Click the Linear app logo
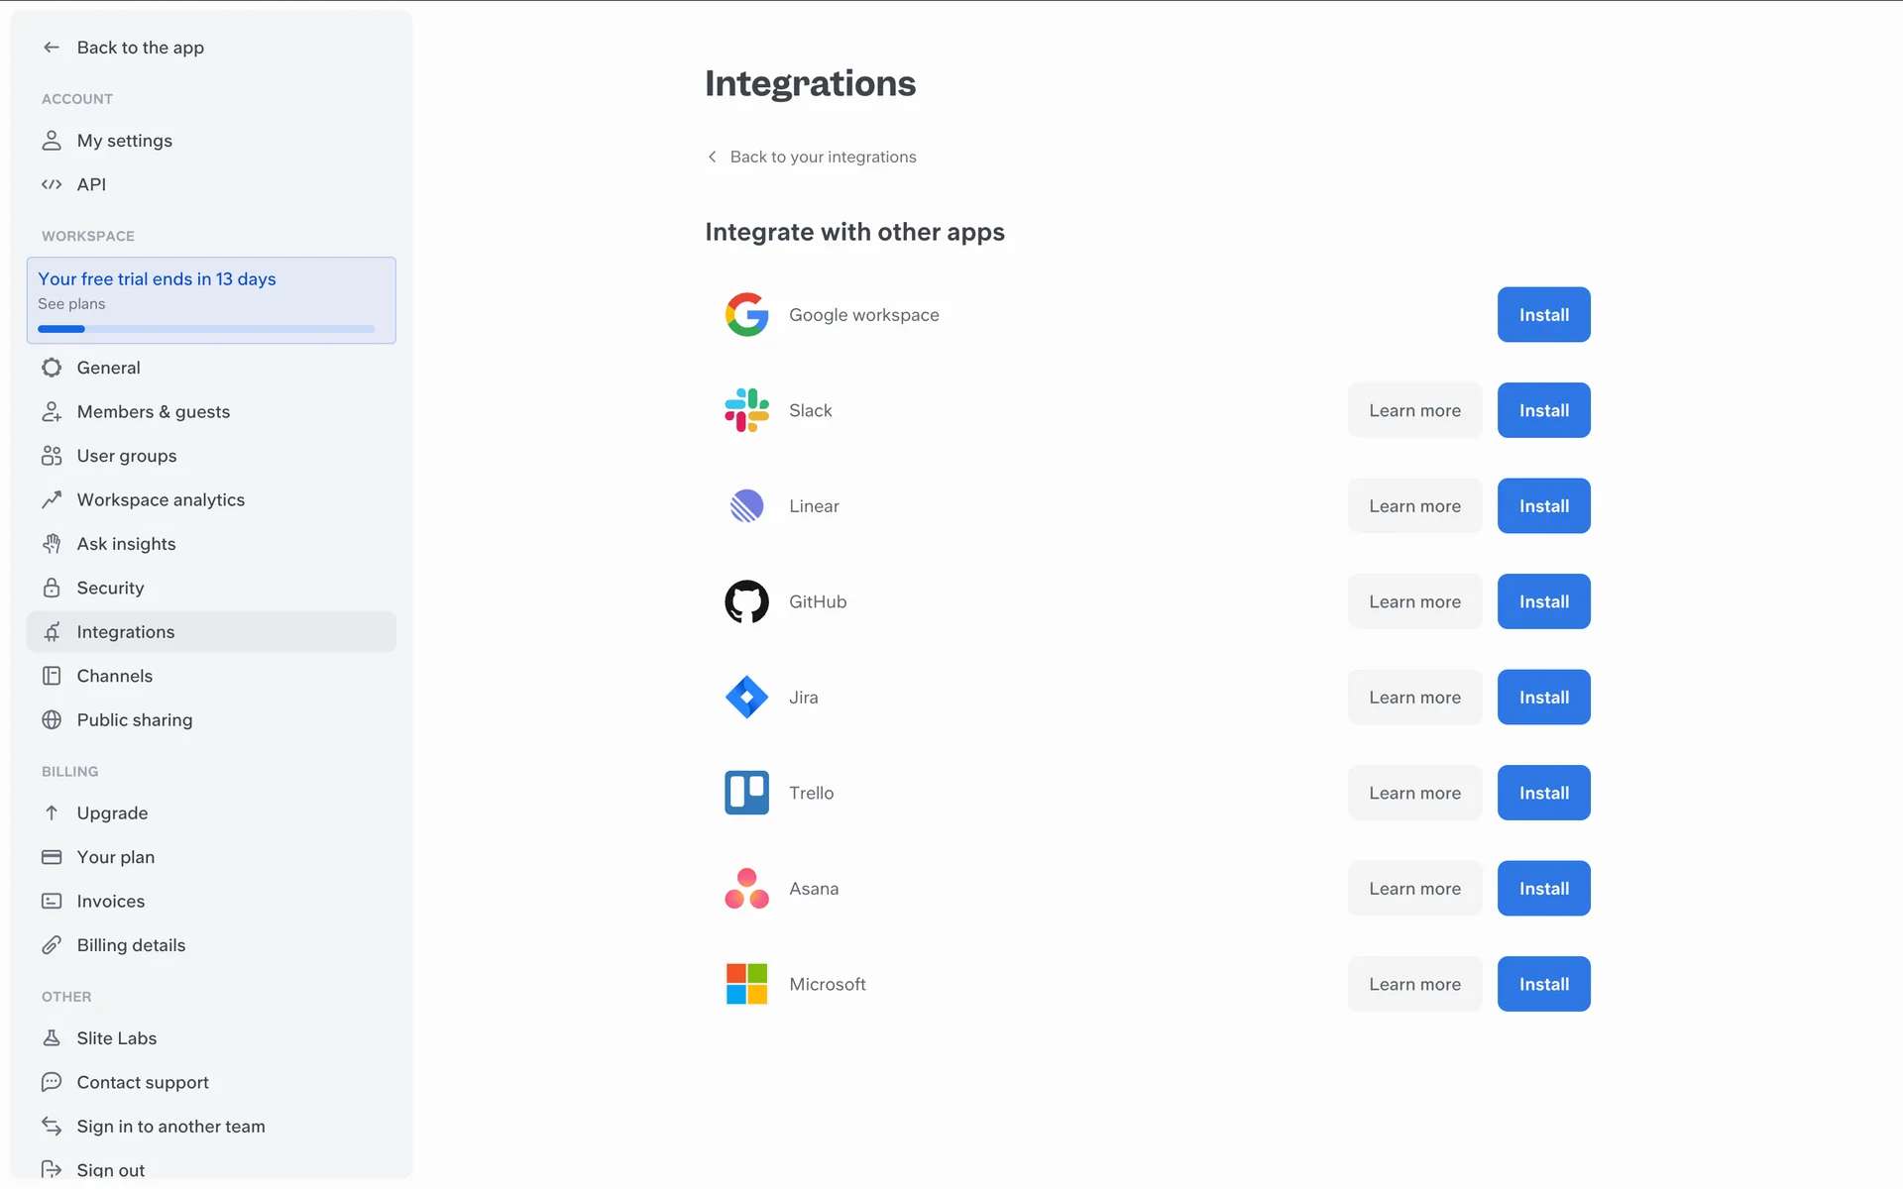 [746, 506]
